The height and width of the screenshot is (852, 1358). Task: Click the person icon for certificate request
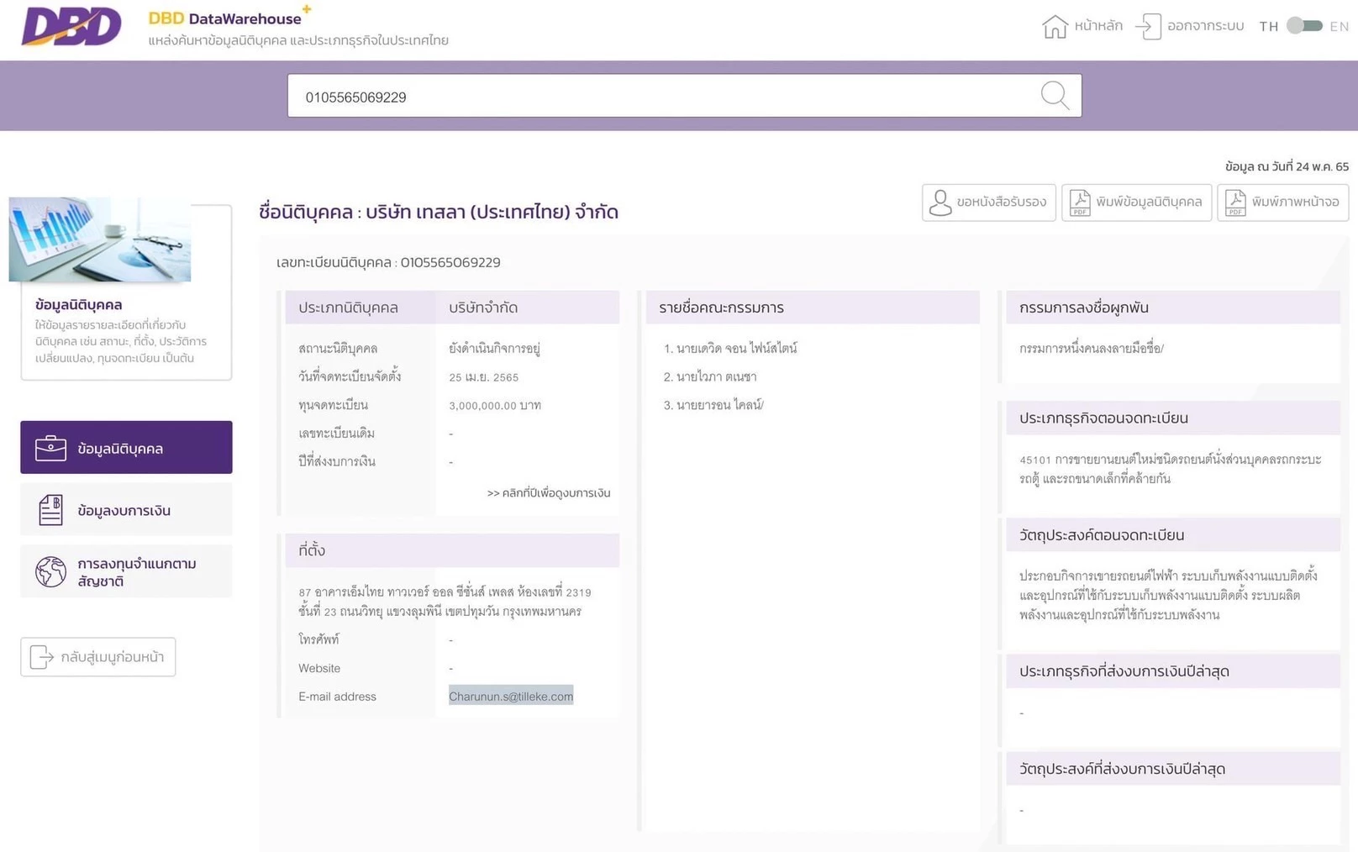pyautogui.click(x=940, y=202)
